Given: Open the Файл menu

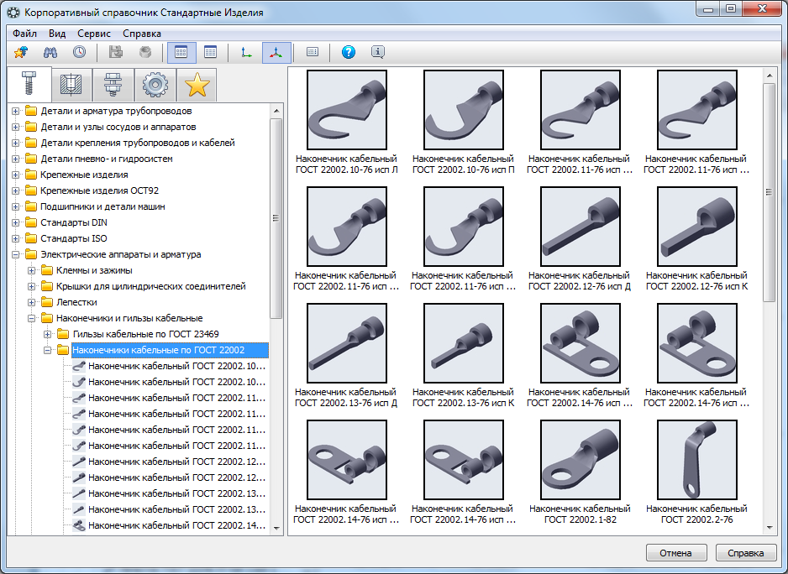Looking at the screenshot, I should tap(24, 34).
